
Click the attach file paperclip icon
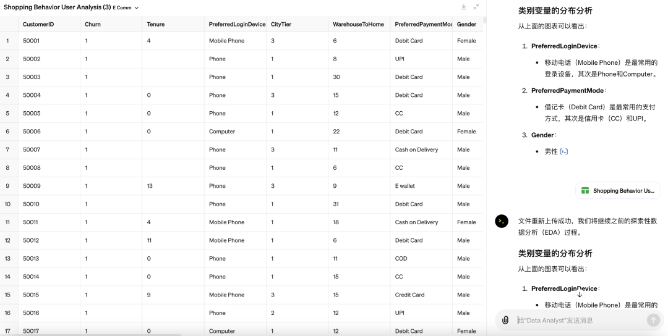tap(505, 320)
